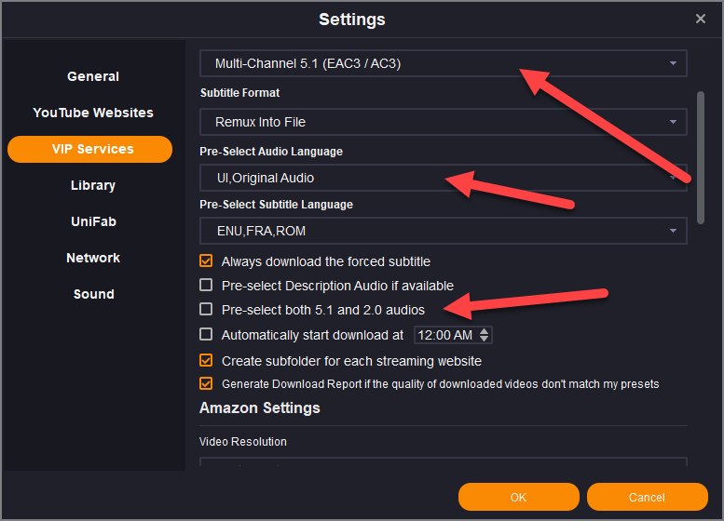This screenshot has height=521, width=724.
Task: Click the 12:00 AM time stepper arrows
Action: click(485, 335)
